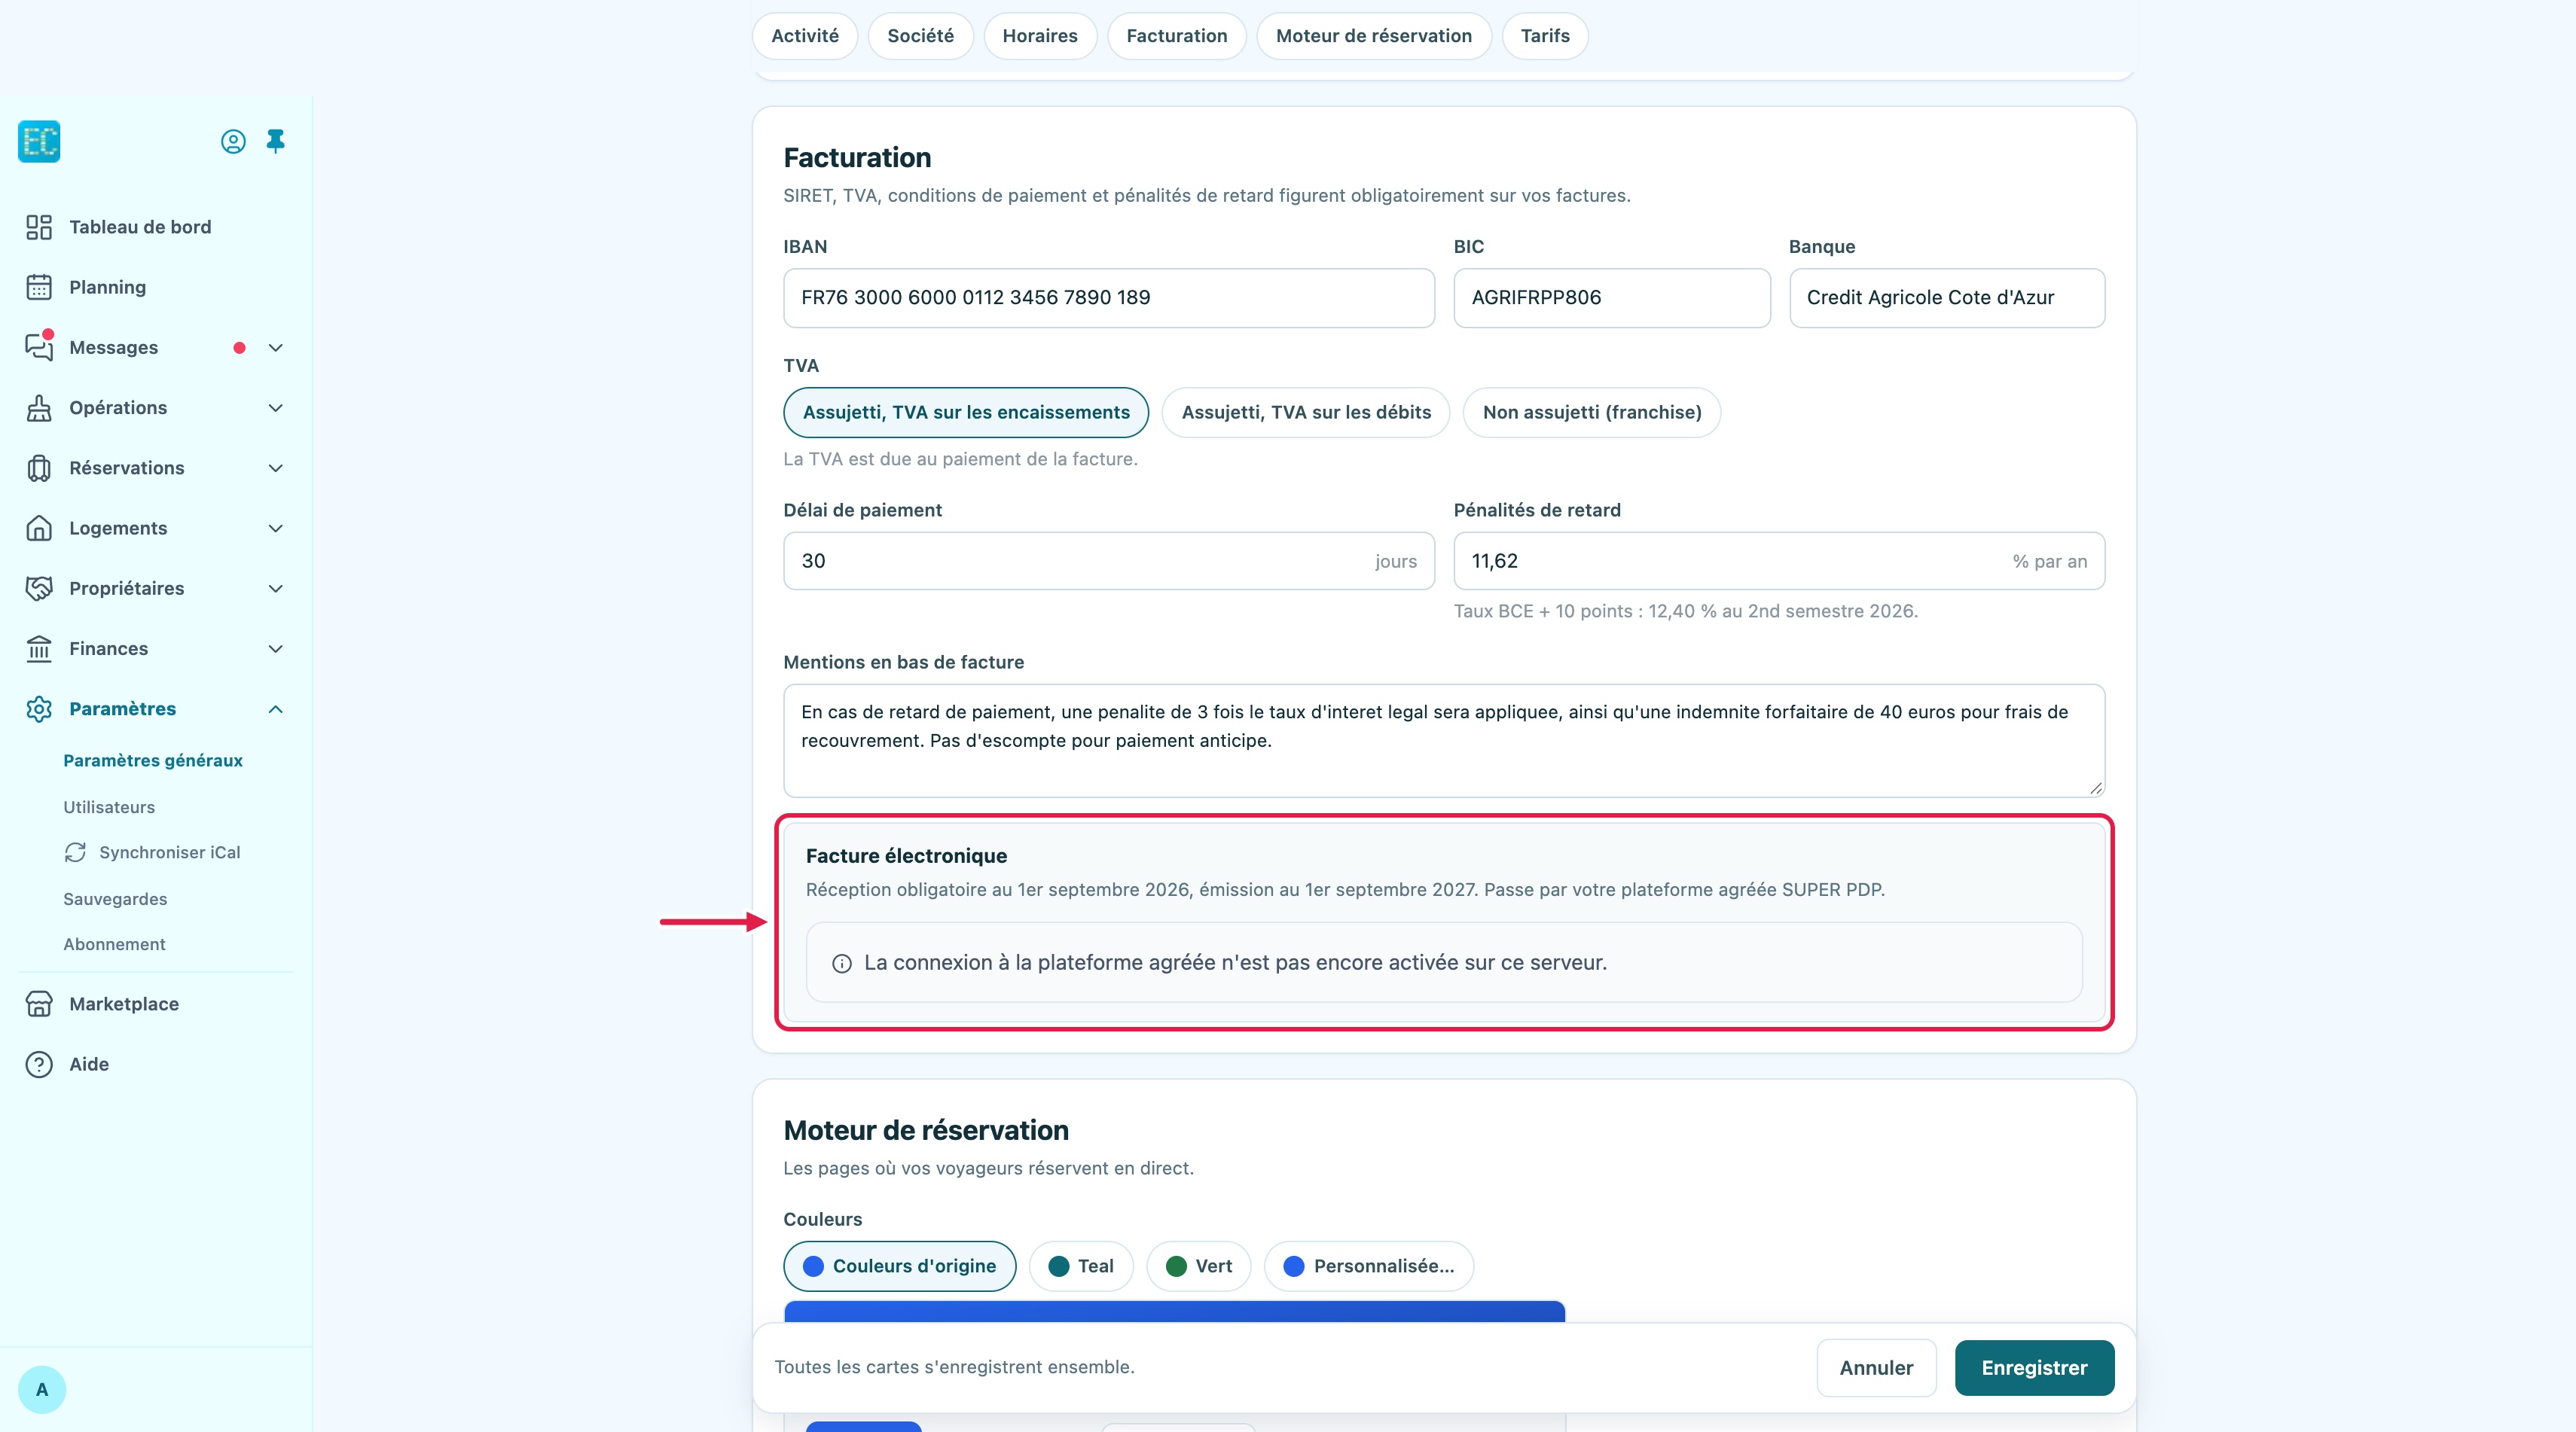This screenshot has height=1432, width=2576.
Task: Click the EC app logo
Action: pyautogui.click(x=39, y=141)
